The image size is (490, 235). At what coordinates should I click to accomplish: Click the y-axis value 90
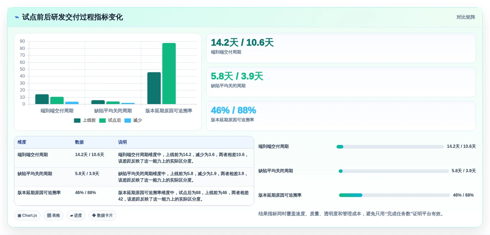pyautogui.click(x=22, y=41)
